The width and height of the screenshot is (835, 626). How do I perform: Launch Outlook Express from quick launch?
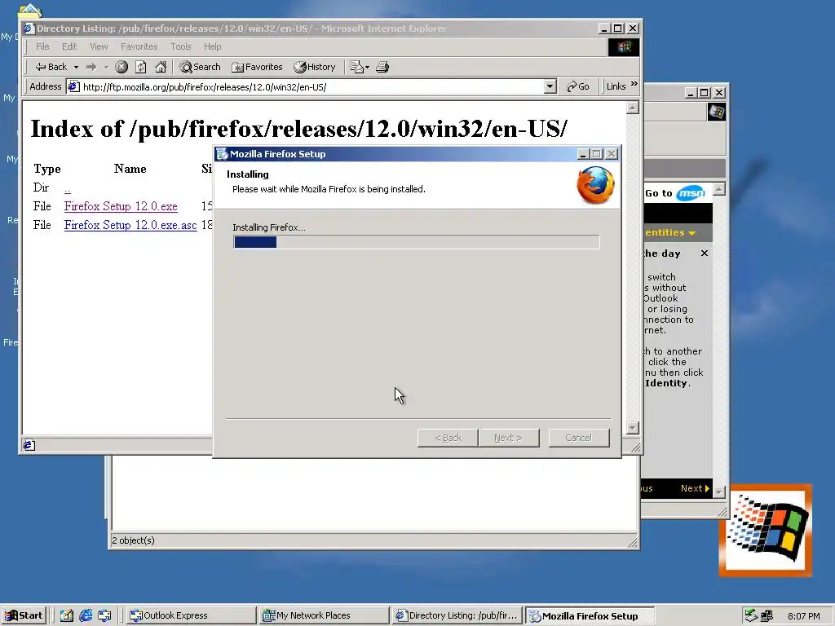point(104,615)
